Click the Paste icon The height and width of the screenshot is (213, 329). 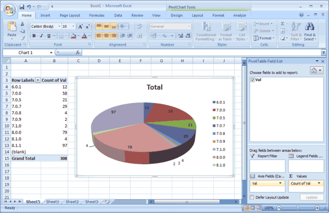click(x=12, y=27)
